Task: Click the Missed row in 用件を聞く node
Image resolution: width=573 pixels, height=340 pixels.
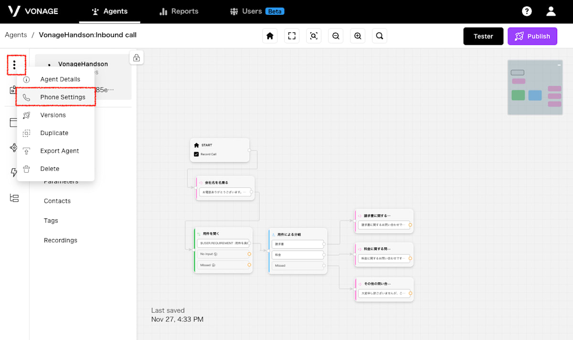Action: 223,265
